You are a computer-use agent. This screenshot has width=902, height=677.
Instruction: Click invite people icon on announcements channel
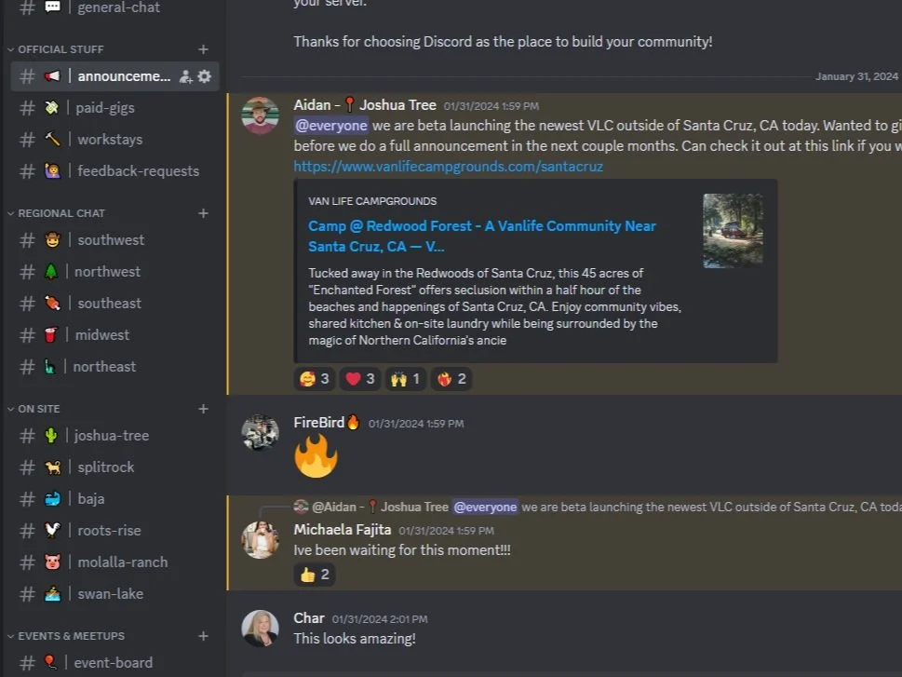(186, 76)
